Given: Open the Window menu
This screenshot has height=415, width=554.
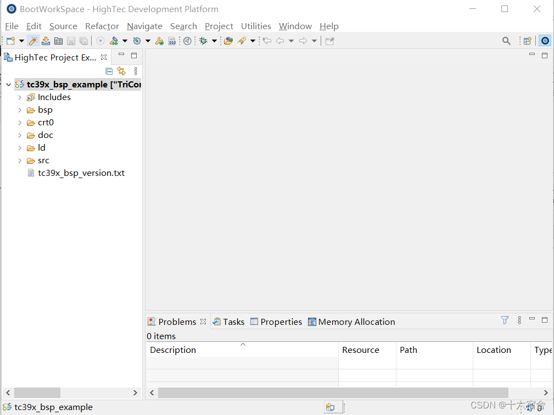Looking at the screenshot, I should (295, 26).
